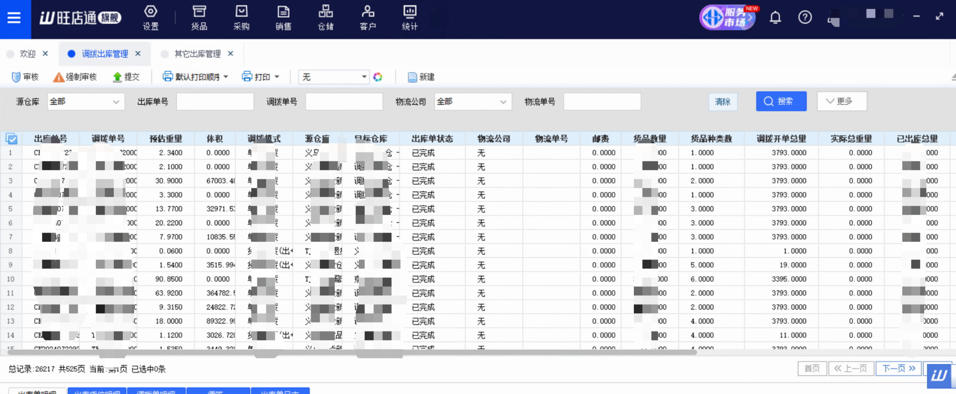Select row 1 in the table
Viewport: 956px width, 394px height.
[10, 153]
